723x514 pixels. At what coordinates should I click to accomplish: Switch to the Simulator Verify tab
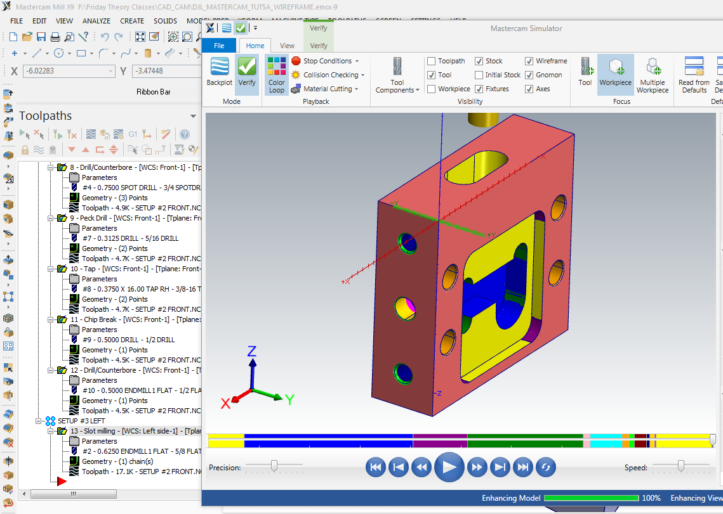(319, 46)
